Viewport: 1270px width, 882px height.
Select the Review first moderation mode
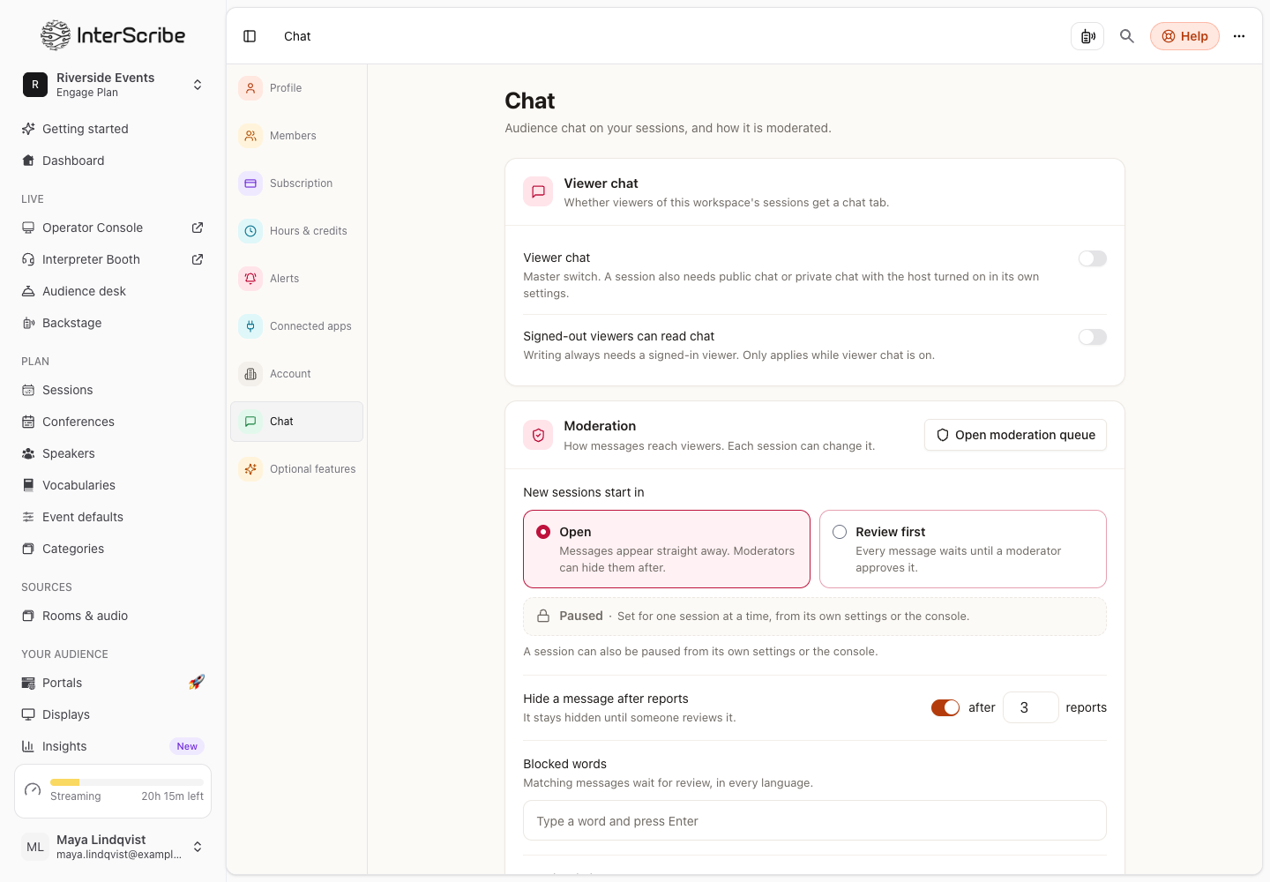click(x=963, y=549)
